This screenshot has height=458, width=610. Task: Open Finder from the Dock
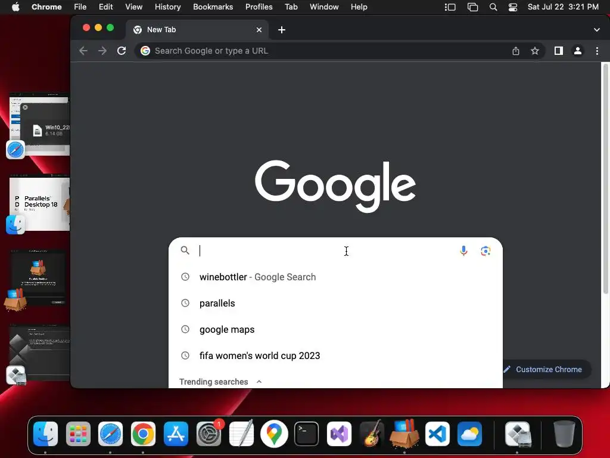click(x=45, y=434)
